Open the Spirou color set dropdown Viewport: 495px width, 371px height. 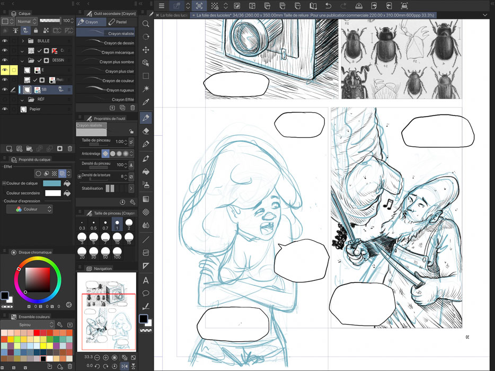coord(28,324)
